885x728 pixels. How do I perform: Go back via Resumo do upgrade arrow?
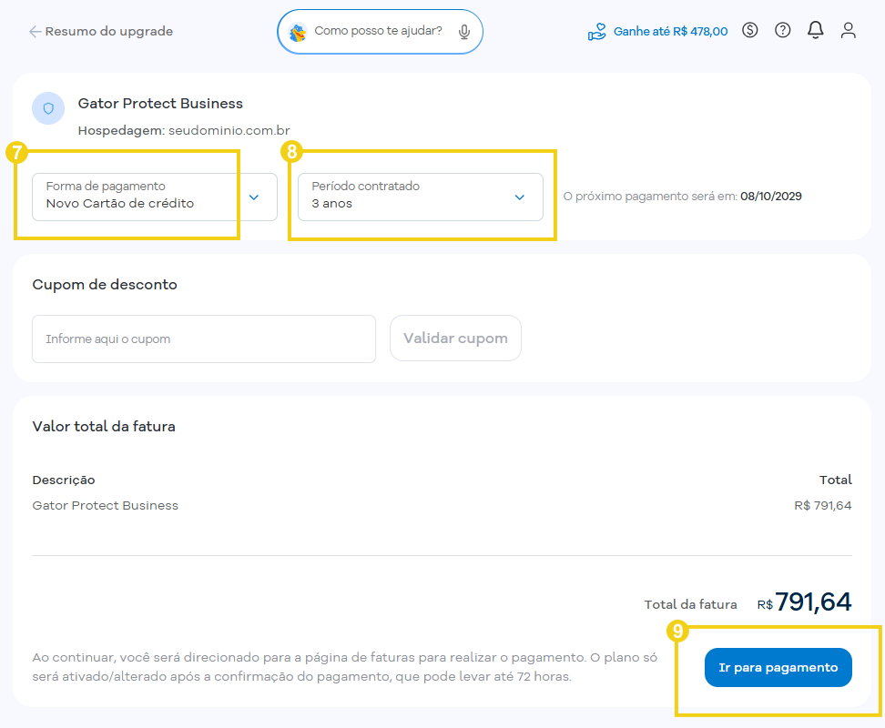[x=35, y=32]
